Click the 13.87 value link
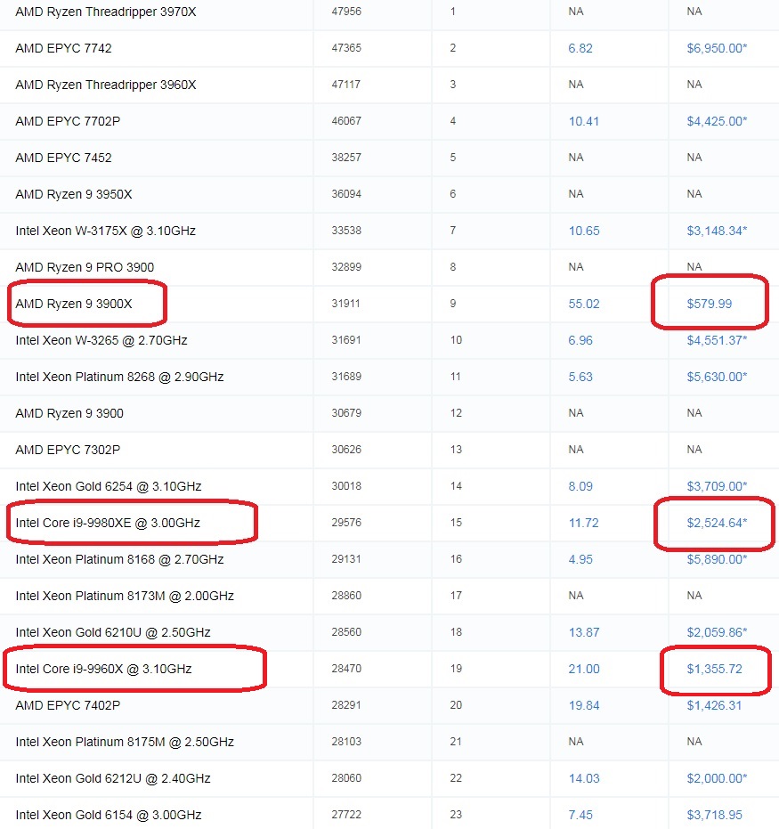Screen dimensions: 779x829 pyautogui.click(x=584, y=632)
